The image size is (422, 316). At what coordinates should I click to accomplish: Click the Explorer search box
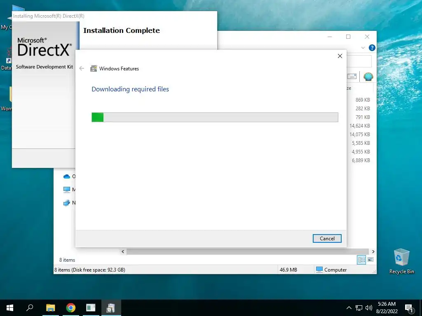point(359,62)
